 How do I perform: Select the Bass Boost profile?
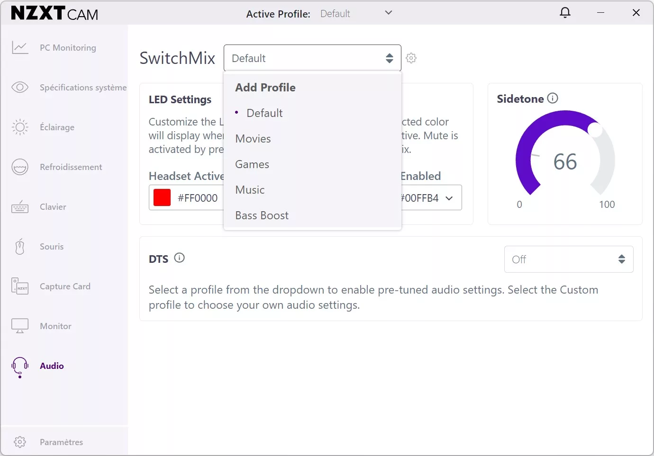point(262,215)
